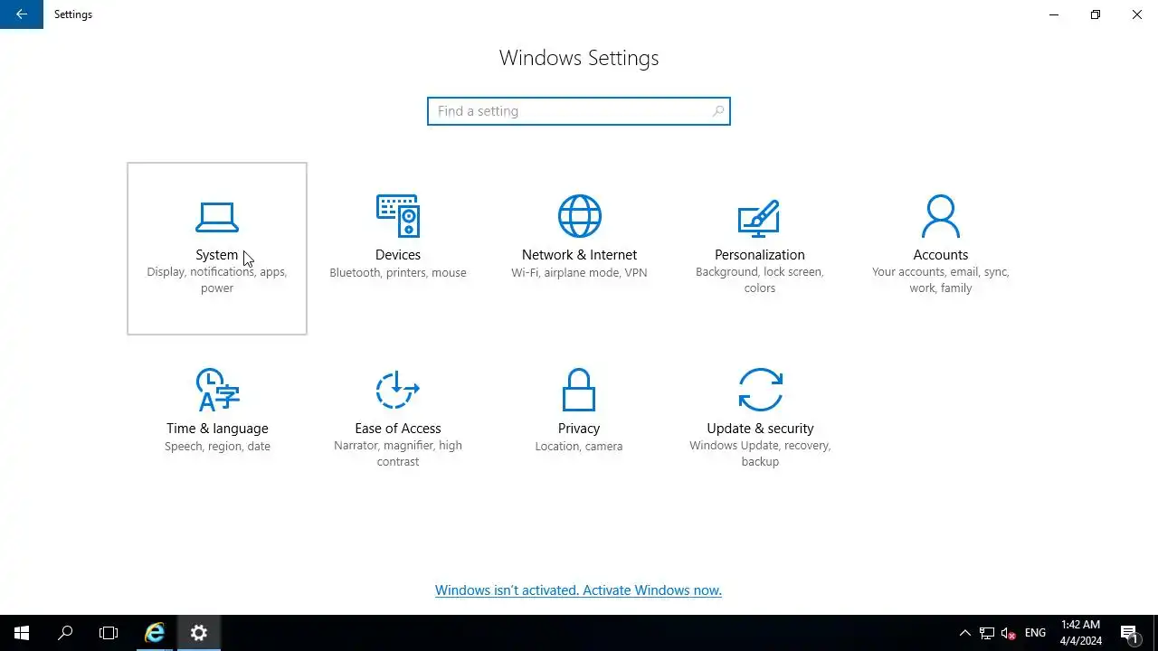The image size is (1158, 651).
Task: Click the Find a setting search field
Action: pos(579,111)
